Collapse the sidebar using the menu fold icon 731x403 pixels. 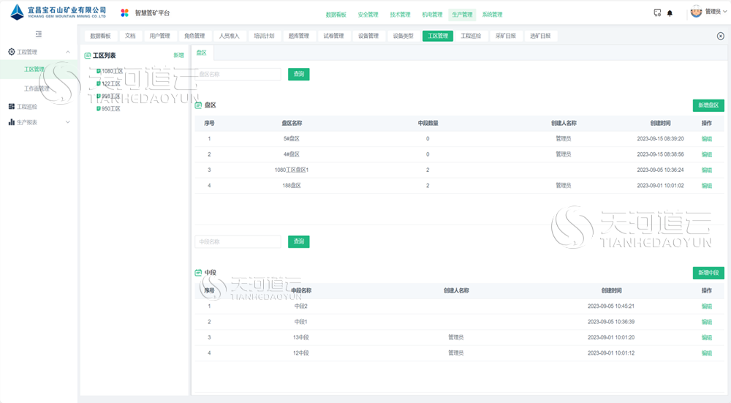[39, 34]
